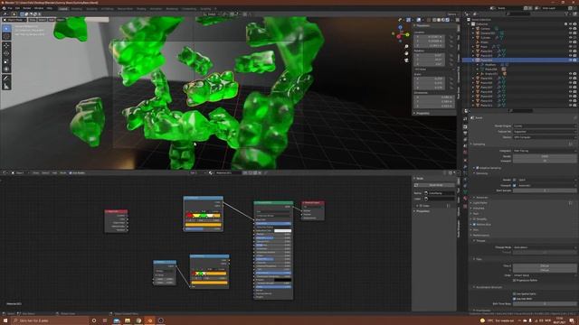Open the Feature Set dropdown
Image resolution: width=579 pixels, height=325 pixels.
point(545,132)
